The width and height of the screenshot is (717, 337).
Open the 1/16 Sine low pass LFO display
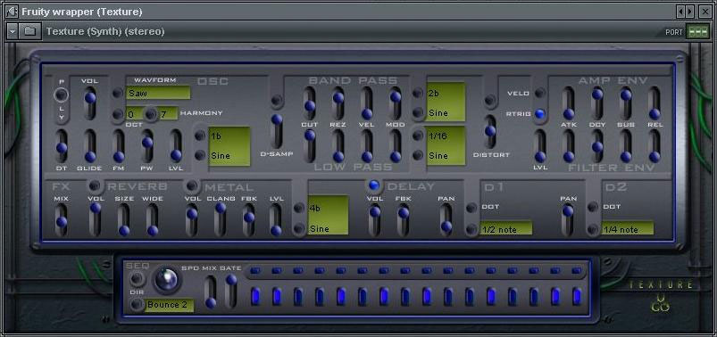coord(446,145)
